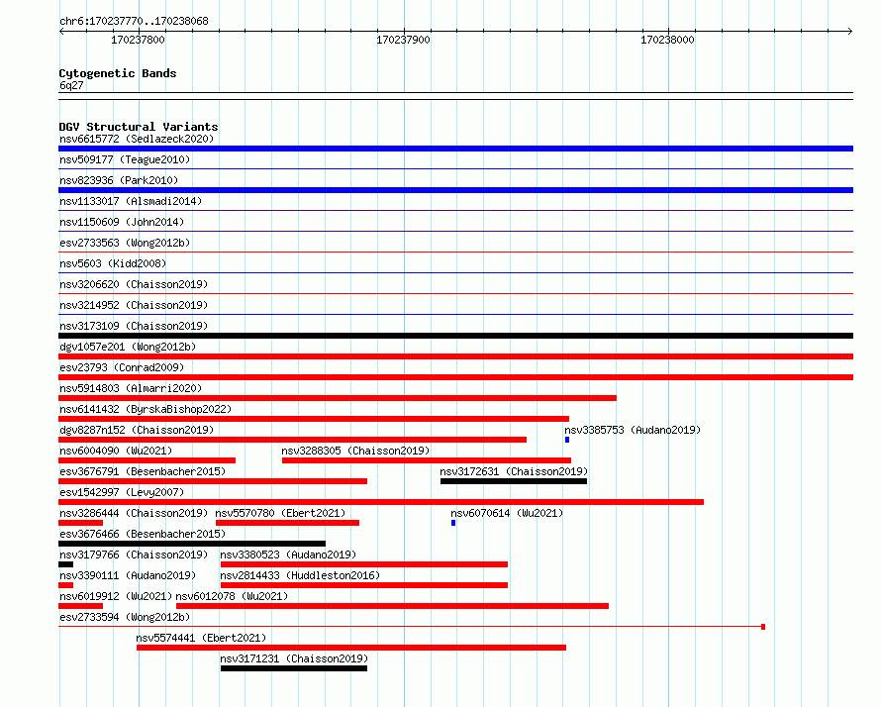Select nsv3380523 (Audano2019) label
The width and height of the screenshot is (881, 707).
(288, 555)
